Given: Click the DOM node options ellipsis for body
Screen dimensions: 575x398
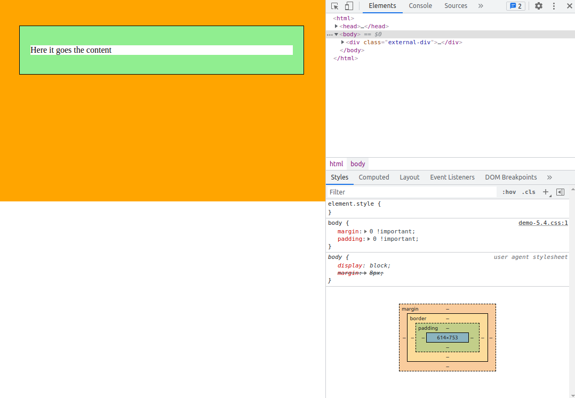Looking at the screenshot, I should pyautogui.click(x=330, y=35).
